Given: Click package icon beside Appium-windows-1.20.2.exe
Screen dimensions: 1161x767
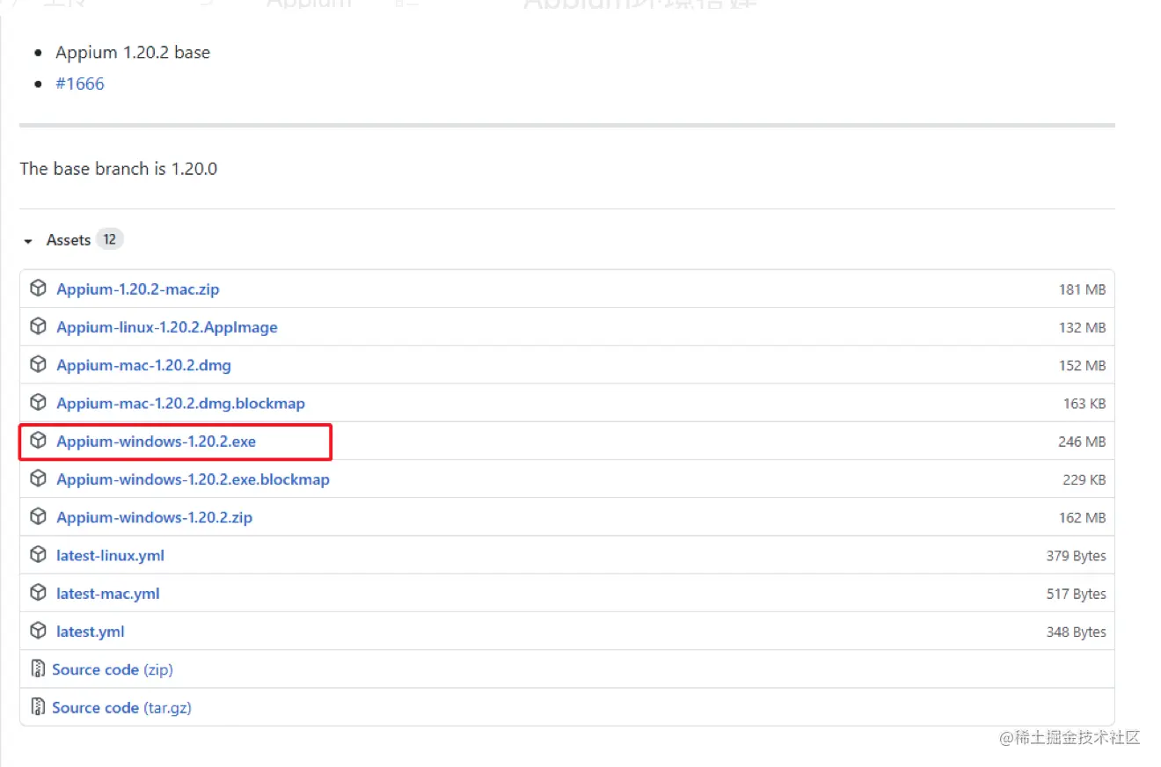Looking at the screenshot, I should pyautogui.click(x=38, y=440).
